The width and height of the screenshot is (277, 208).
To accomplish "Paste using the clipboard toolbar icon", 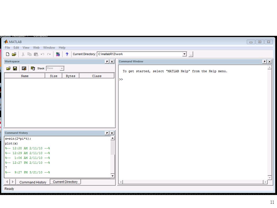I will tap(36, 54).
